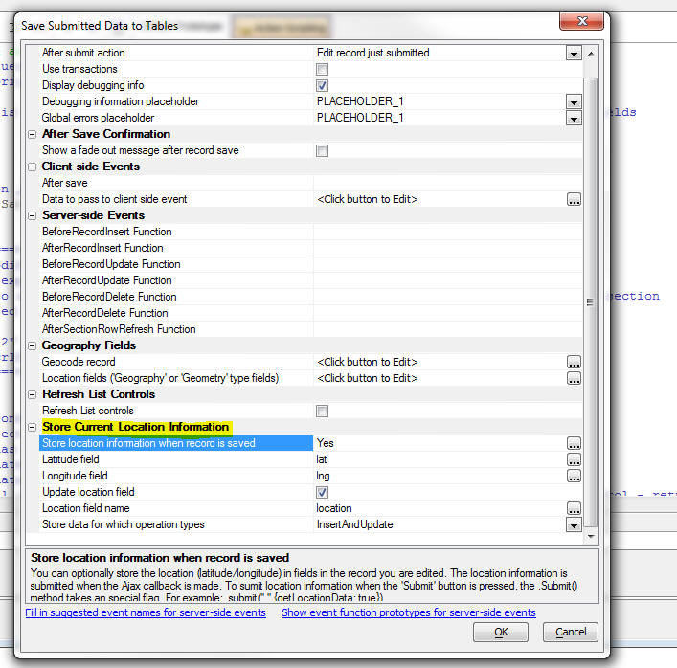Select Debugging information placeholder label
677x668 pixels.
121,101
